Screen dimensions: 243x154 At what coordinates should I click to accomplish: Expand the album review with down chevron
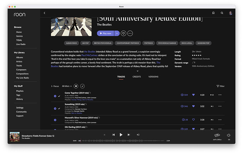click(137, 71)
